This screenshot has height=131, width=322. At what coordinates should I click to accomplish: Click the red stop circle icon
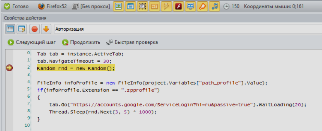click(34, 29)
